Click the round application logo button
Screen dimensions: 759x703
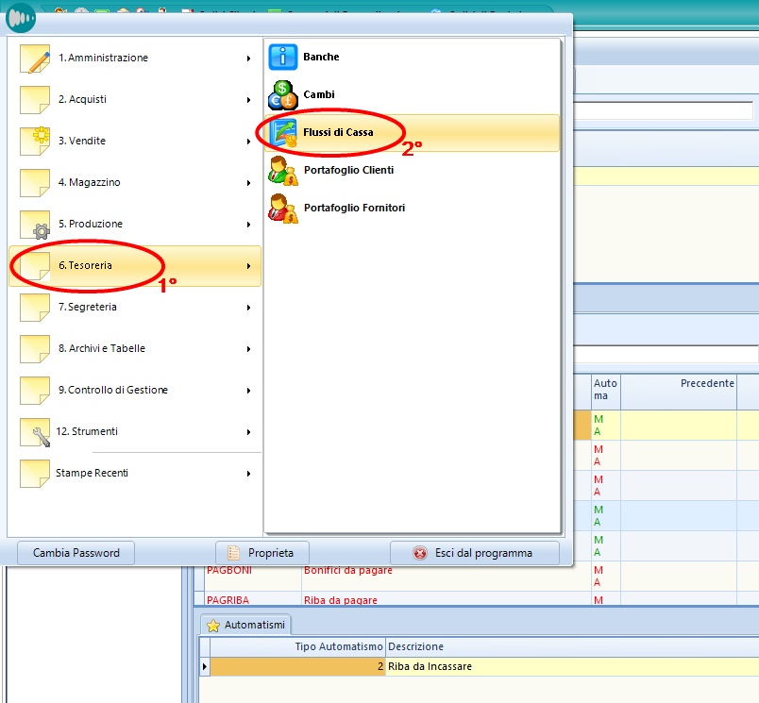click(21, 17)
